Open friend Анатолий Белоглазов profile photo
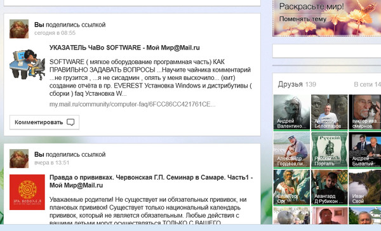The width and height of the screenshot is (381, 231). pos(329,112)
